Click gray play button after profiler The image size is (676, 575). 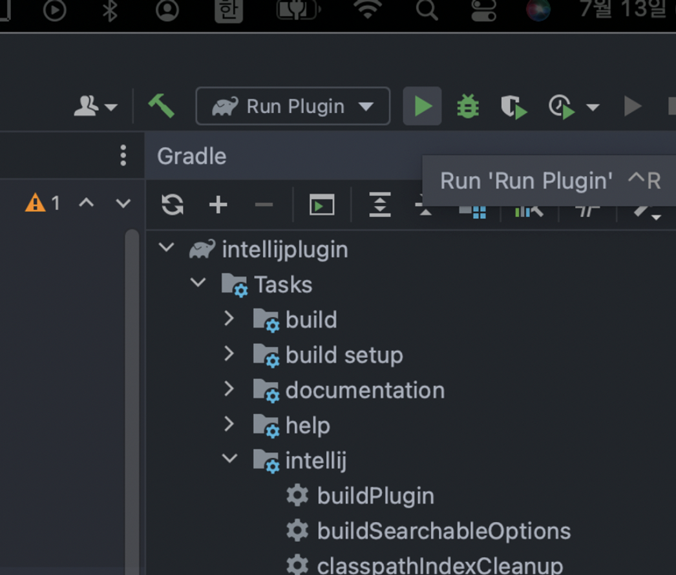click(x=633, y=107)
